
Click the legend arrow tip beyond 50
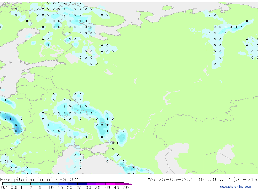click(129, 184)
